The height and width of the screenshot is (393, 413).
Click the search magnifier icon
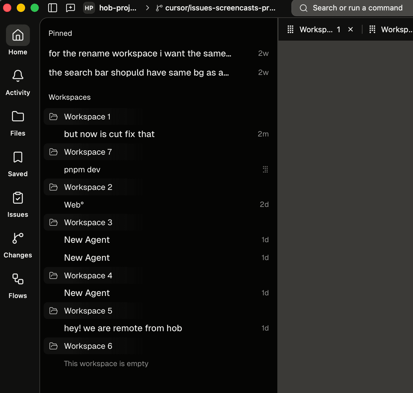(x=304, y=8)
